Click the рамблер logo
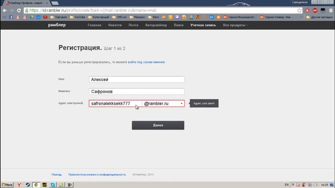The image size is (335, 188). pos(57,25)
